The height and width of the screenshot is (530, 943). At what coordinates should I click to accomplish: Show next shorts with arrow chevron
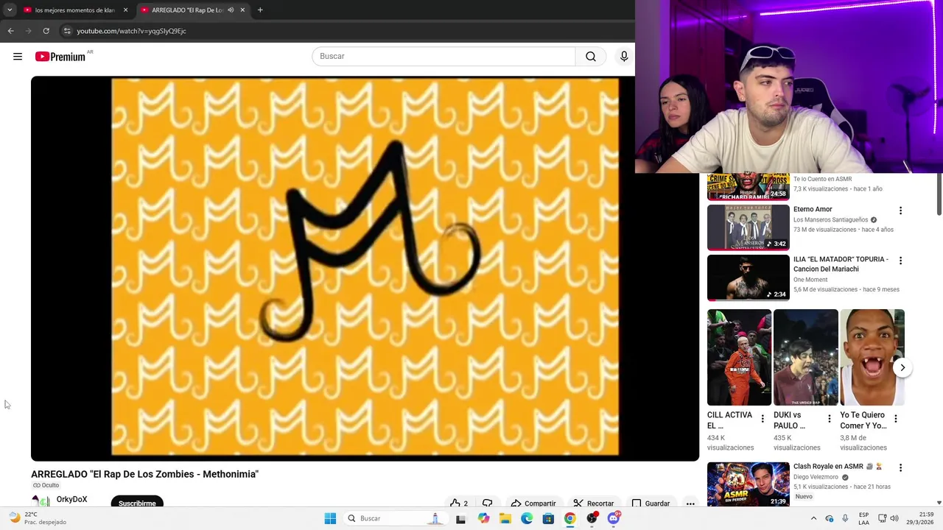click(902, 367)
